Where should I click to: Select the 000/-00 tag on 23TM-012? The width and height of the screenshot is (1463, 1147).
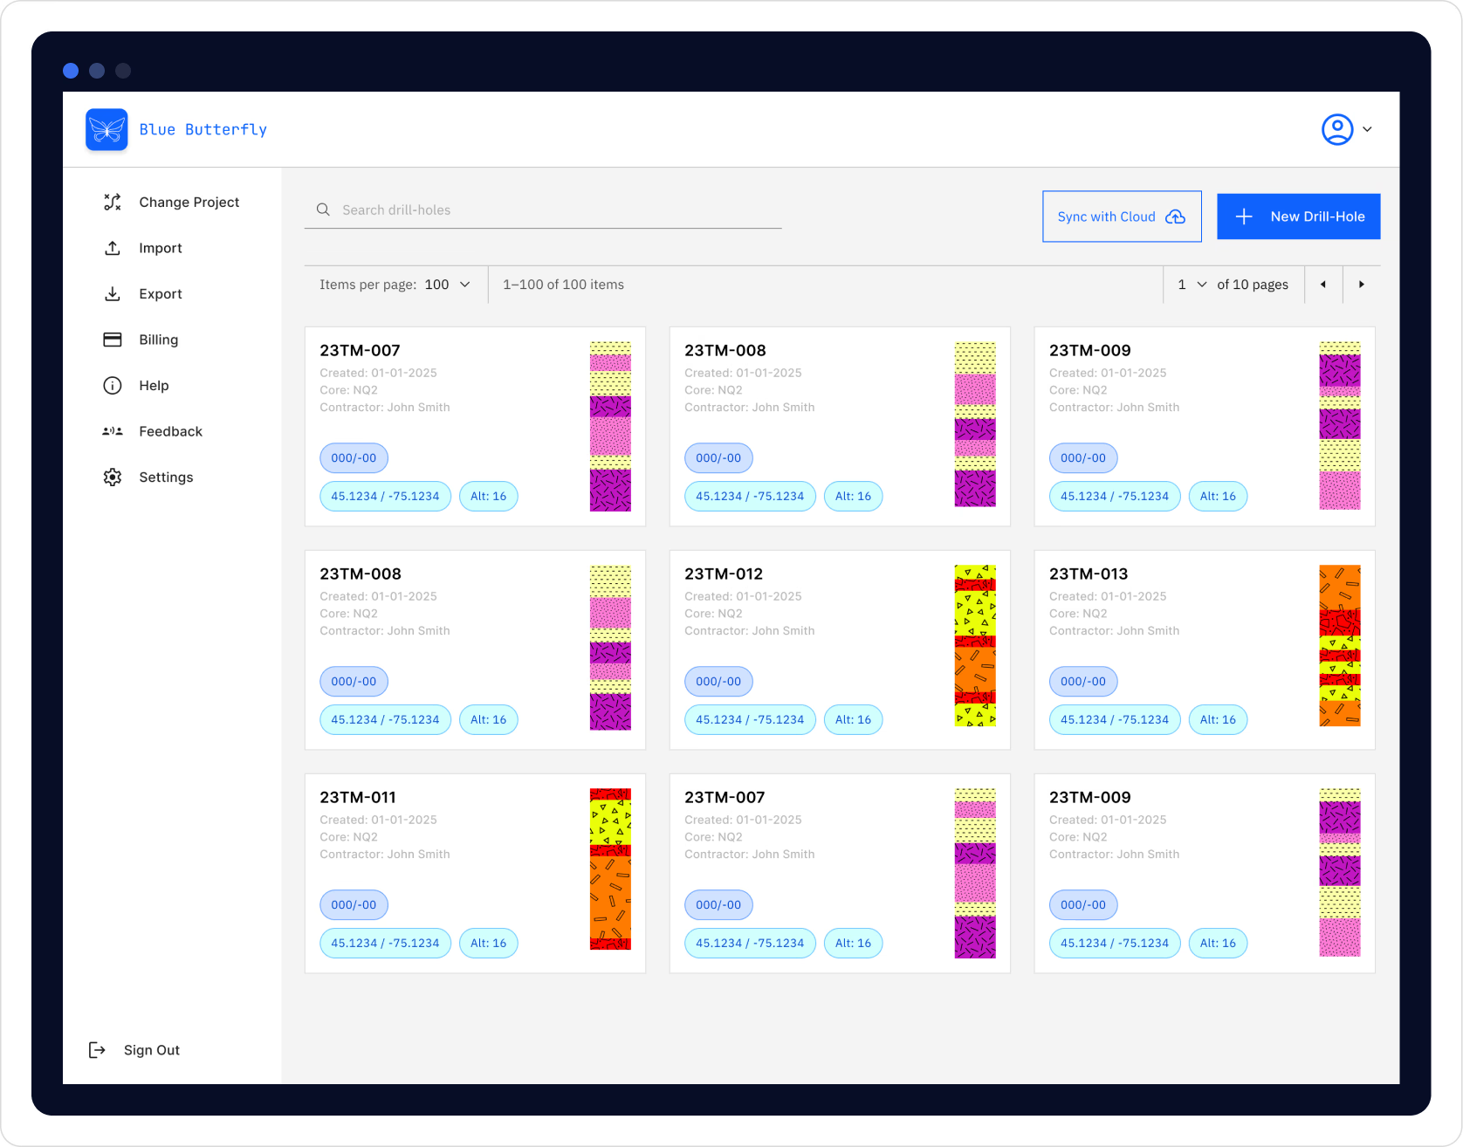click(x=718, y=681)
